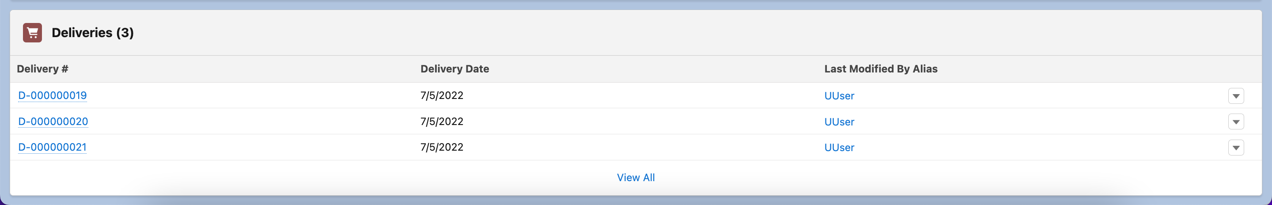Screen dimensions: 1272x205
Task: Click the Delivery # column header
Action: 42,68
